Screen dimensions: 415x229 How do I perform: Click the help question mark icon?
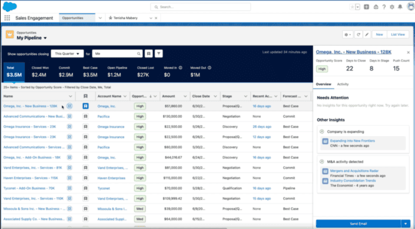click(x=384, y=7)
